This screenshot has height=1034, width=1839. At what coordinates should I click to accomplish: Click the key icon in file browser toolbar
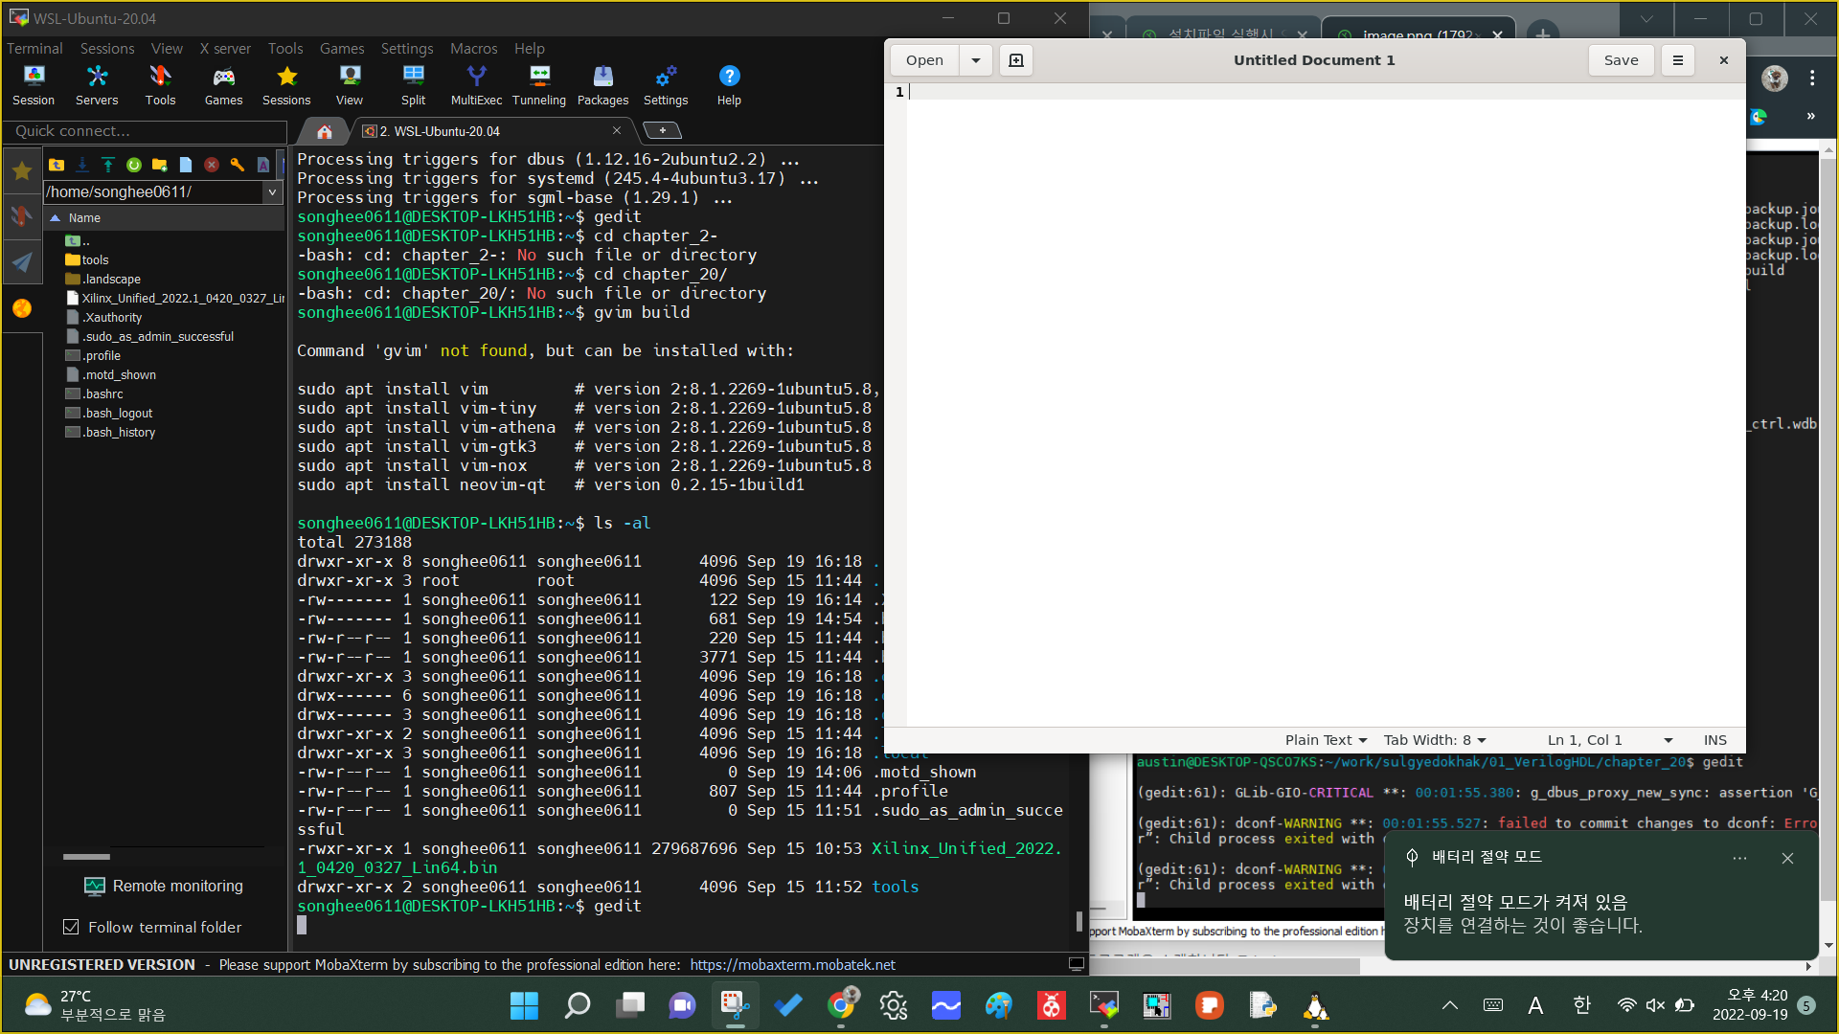[238, 165]
